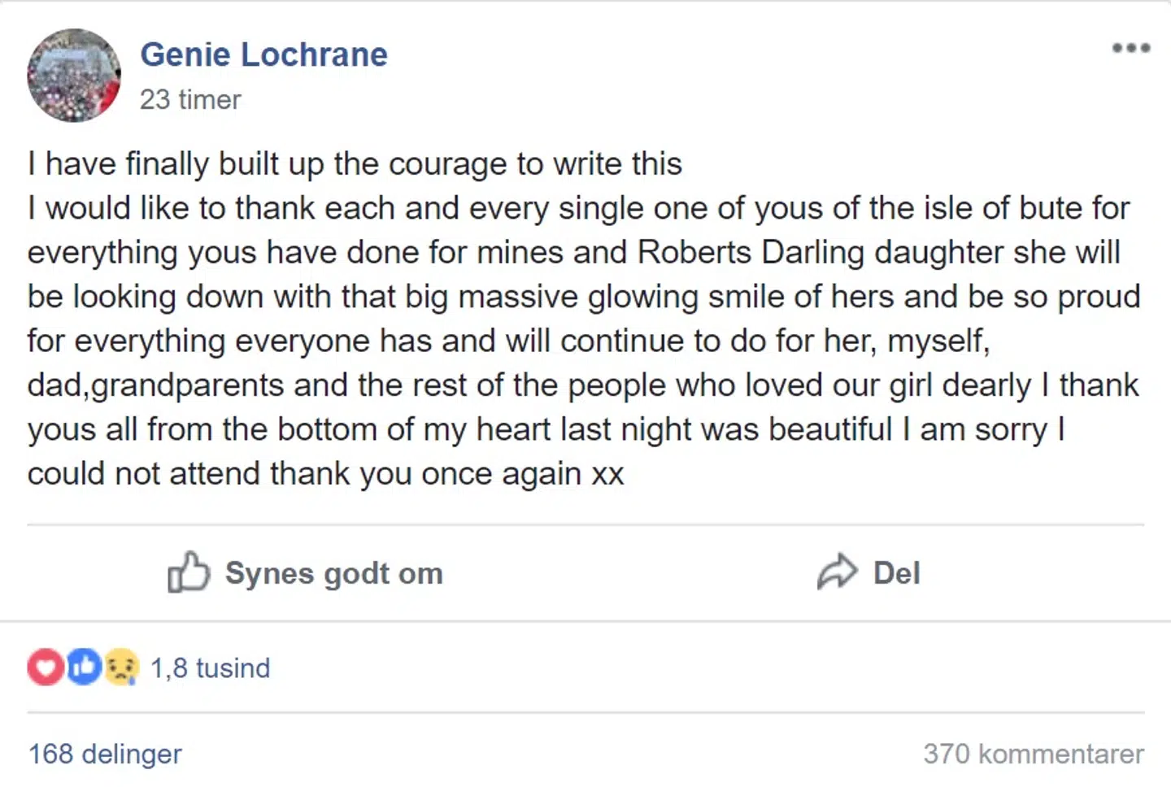Viewport: 1171px width, 787px height.
Task: Click the opening line about building up courage
Action: tap(355, 164)
